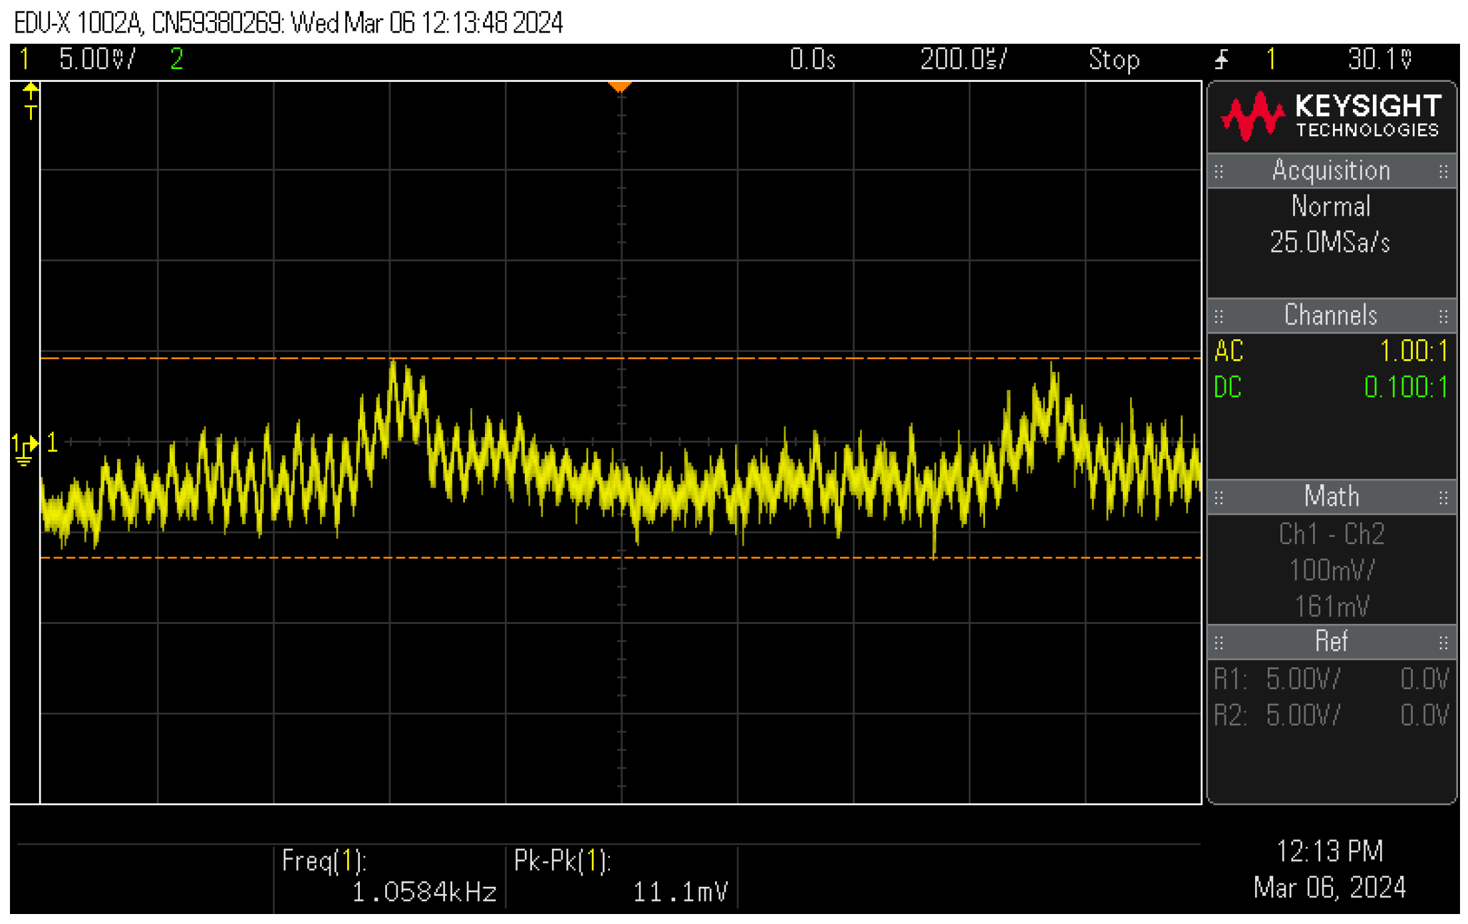Open the Channels panel header
The height and width of the screenshot is (924, 1468).
tap(1331, 316)
